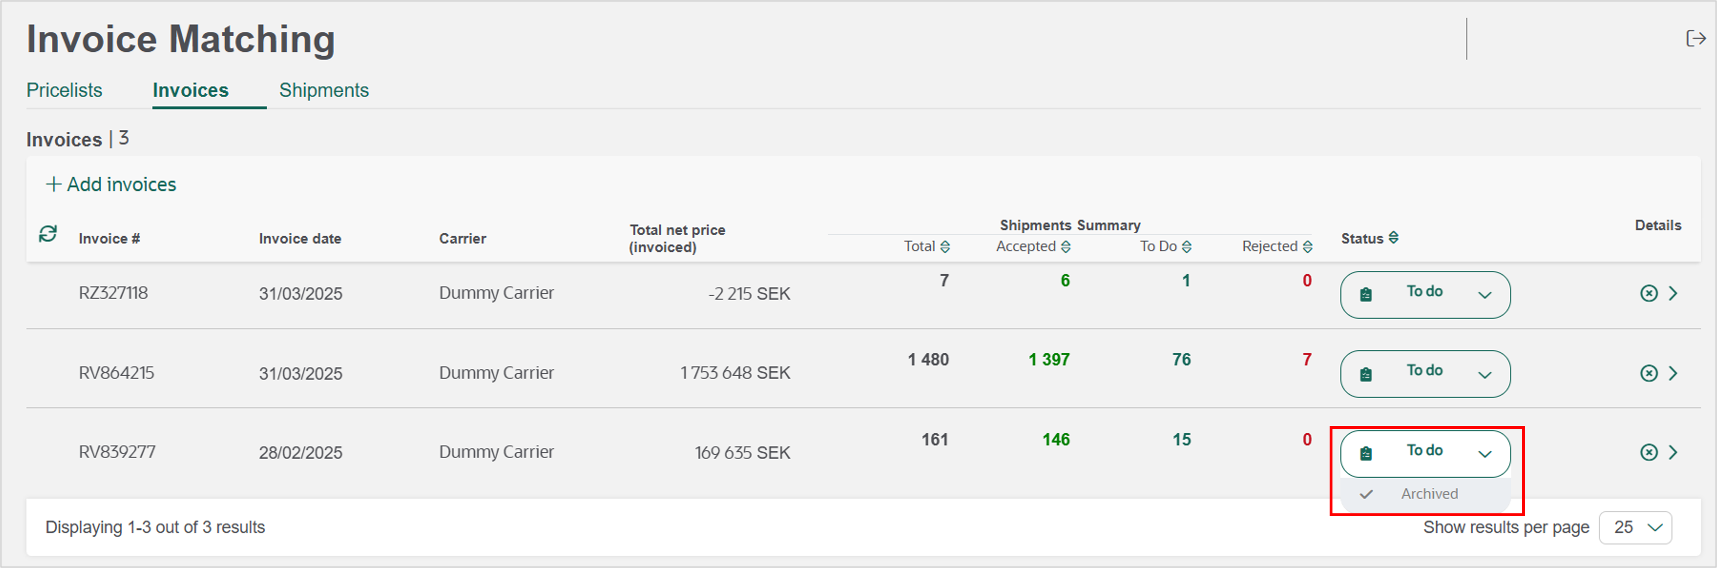This screenshot has height=568, width=1717.
Task: Switch to the Shipments tab
Action: [323, 91]
